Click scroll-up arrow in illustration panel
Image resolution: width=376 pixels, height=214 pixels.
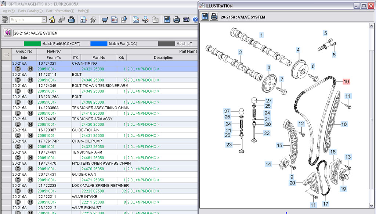point(372,26)
